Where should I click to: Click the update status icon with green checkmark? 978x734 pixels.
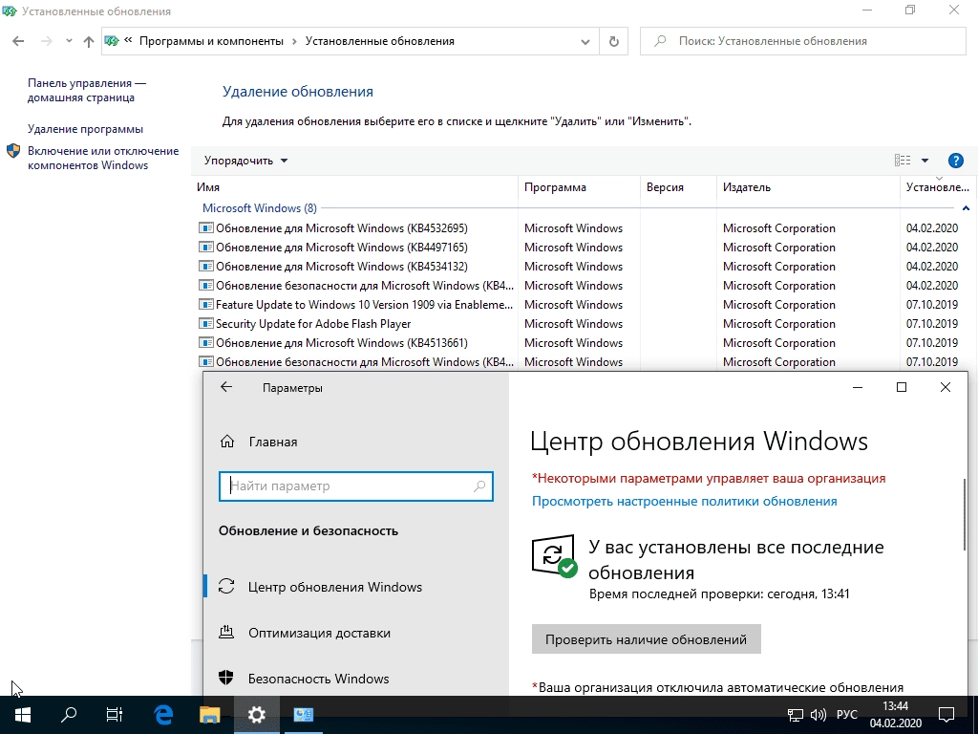(554, 555)
